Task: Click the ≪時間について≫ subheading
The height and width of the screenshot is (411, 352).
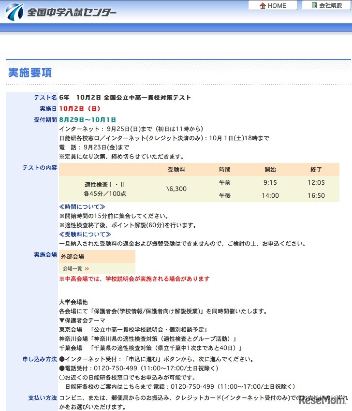Action: coord(82,207)
